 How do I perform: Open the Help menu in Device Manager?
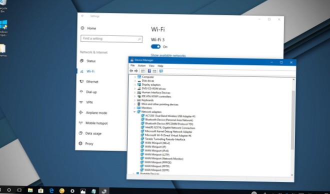click(x=160, y=66)
